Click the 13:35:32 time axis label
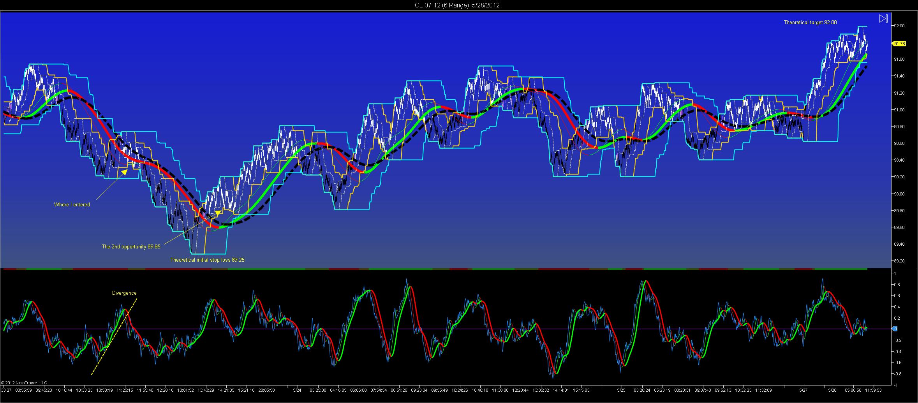 (x=541, y=390)
